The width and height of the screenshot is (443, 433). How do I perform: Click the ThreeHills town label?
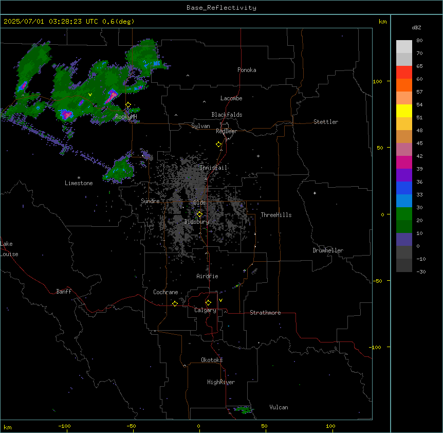[x=276, y=215]
